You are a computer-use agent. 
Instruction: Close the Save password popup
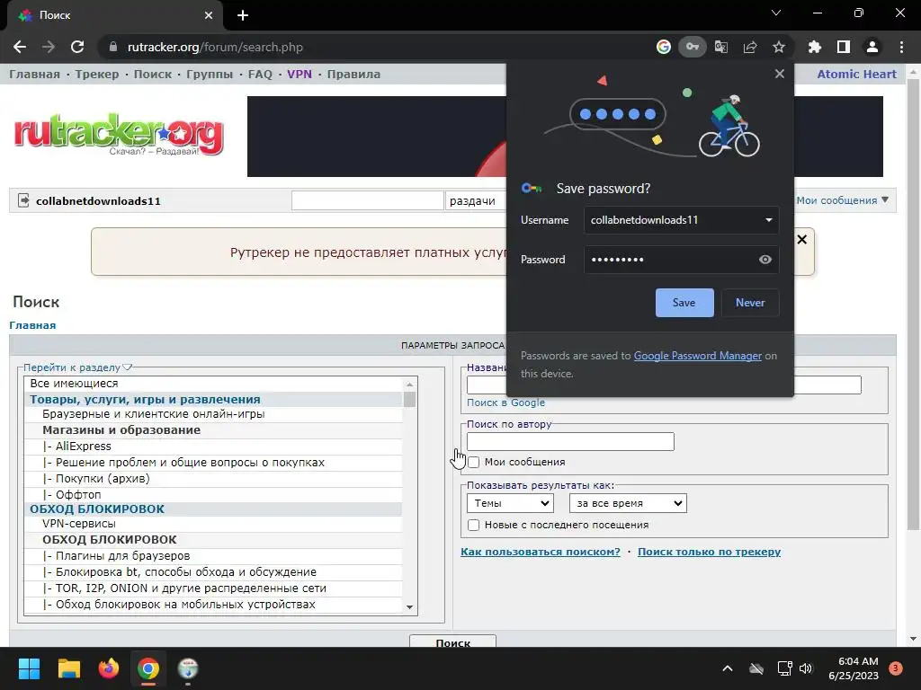780,74
